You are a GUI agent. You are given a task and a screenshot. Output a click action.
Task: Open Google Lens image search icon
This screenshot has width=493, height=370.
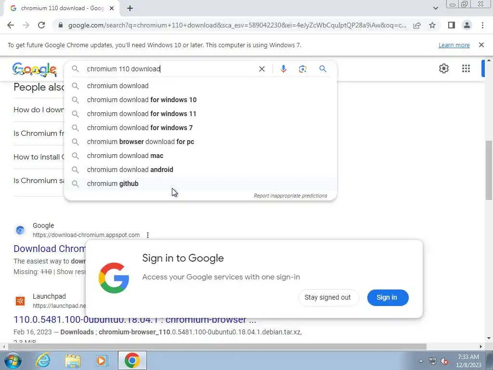(302, 69)
